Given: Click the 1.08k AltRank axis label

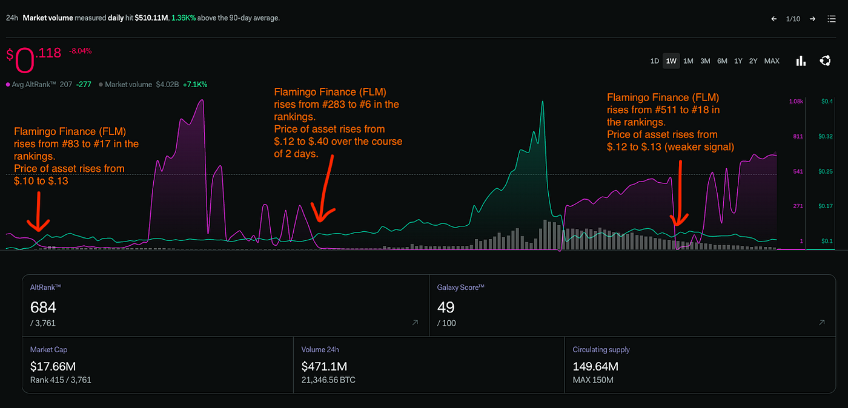Looking at the screenshot, I should pos(796,102).
